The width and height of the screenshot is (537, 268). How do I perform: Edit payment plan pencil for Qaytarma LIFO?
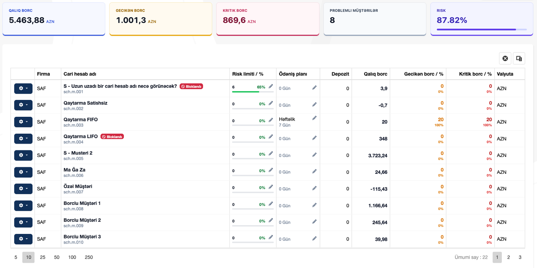(315, 138)
